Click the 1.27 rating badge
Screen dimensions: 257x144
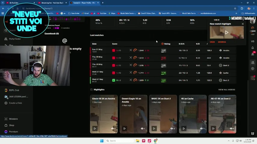point(163,50)
